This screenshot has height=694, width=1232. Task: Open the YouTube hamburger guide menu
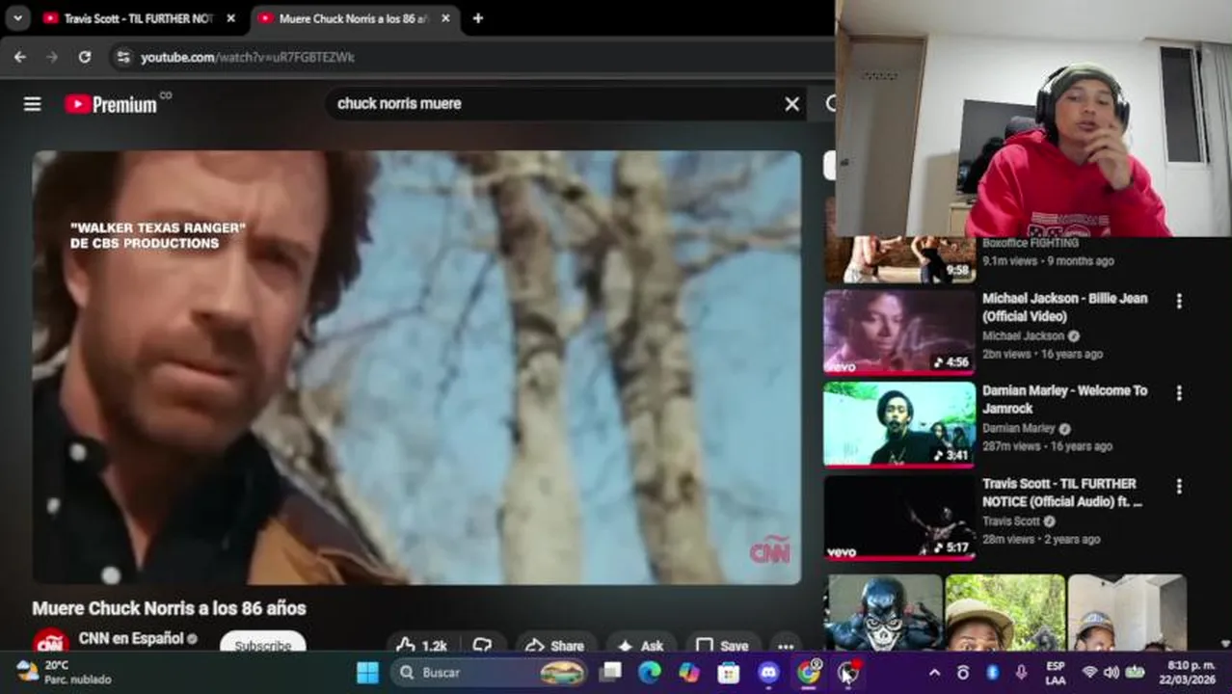33,104
